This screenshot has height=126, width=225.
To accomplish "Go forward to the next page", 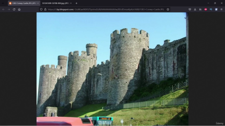I will [9, 9].
